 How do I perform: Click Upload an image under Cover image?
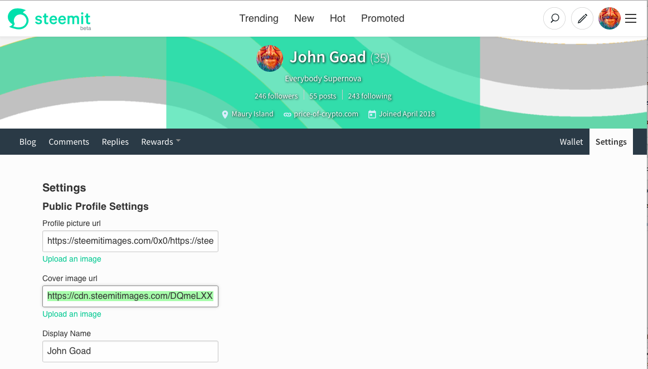(x=72, y=314)
